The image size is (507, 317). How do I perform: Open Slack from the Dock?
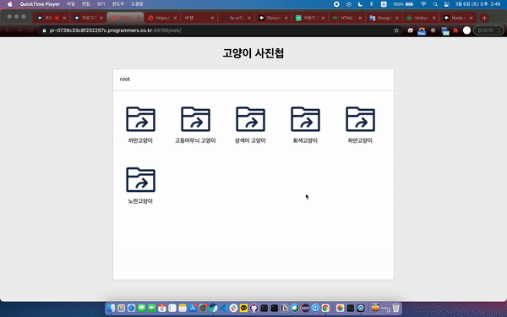(x=233, y=309)
